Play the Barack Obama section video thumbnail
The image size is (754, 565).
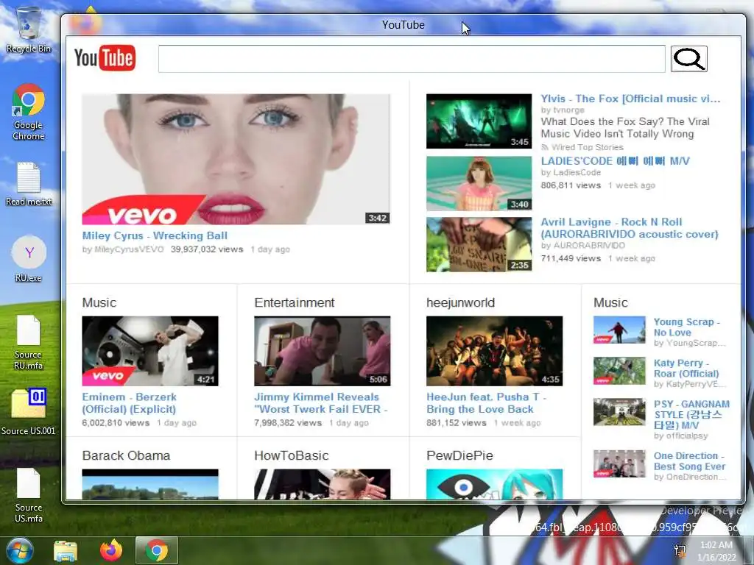click(150, 484)
